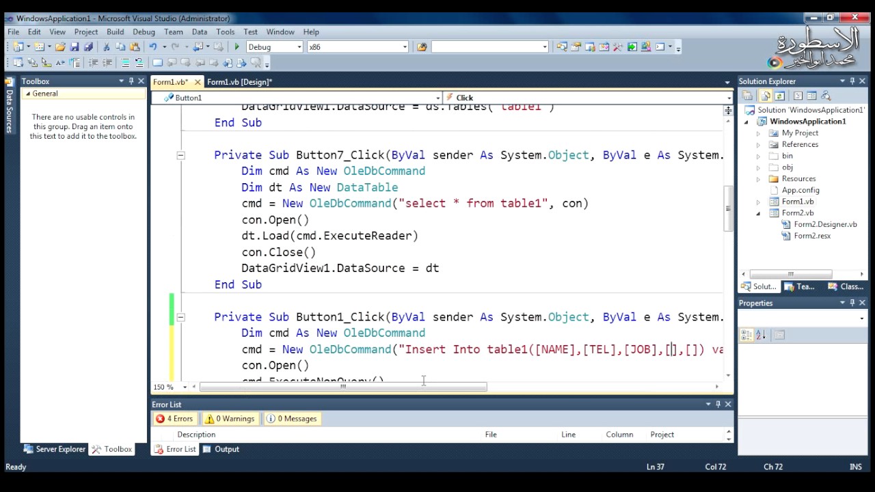Toggle auto-hide pin on the Error List
The height and width of the screenshot is (492, 875).
tap(718, 405)
